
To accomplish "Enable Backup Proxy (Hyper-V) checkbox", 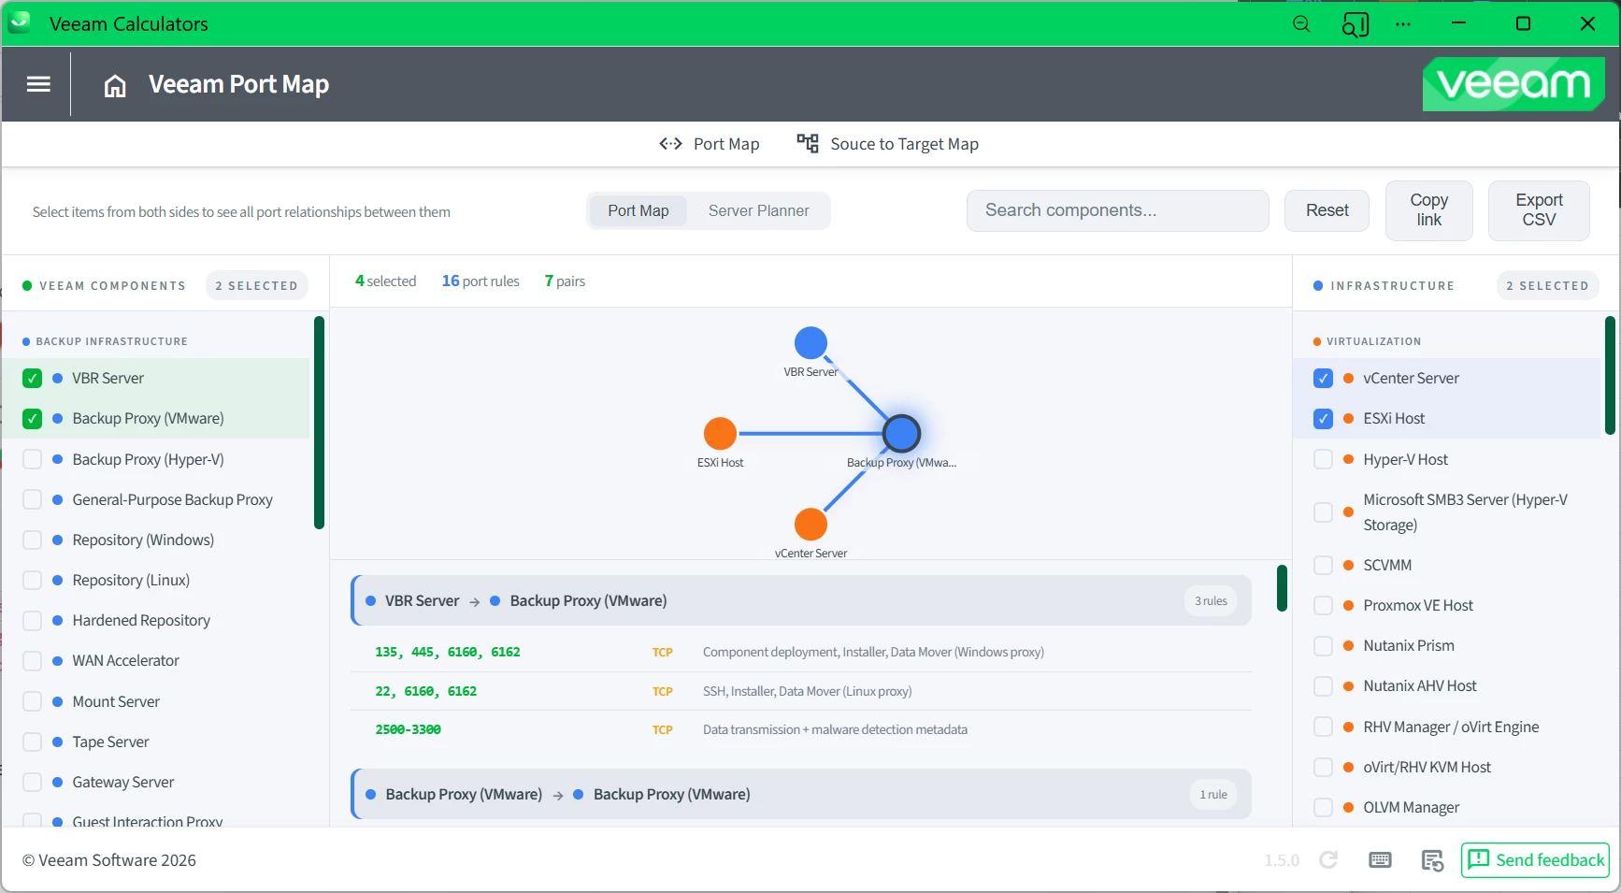I will point(33,459).
